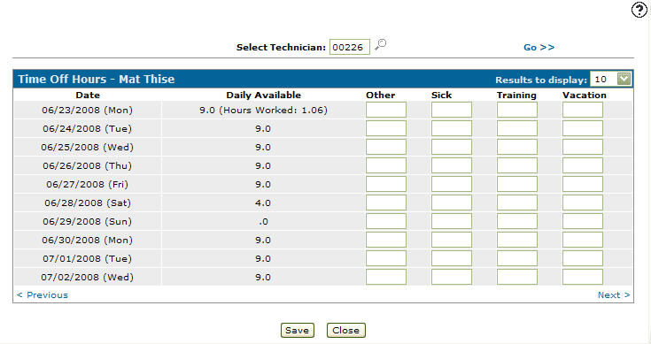Select the 06/23/2008 (Mon) date cell
Viewport: 651px width, 344px height.
[x=87, y=111]
